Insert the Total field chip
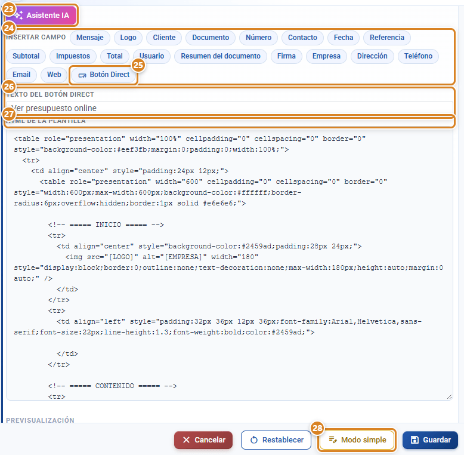 pos(115,56)
